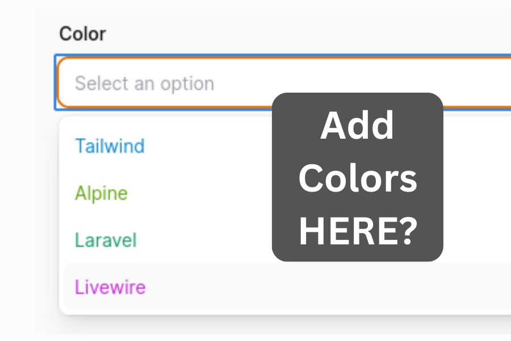Click the magenta Livewire text

coord(110,287)
